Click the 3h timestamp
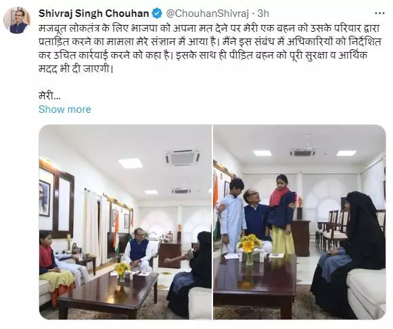Image resolution: width=393 pixels, height=329 pixels. point(263,14)
